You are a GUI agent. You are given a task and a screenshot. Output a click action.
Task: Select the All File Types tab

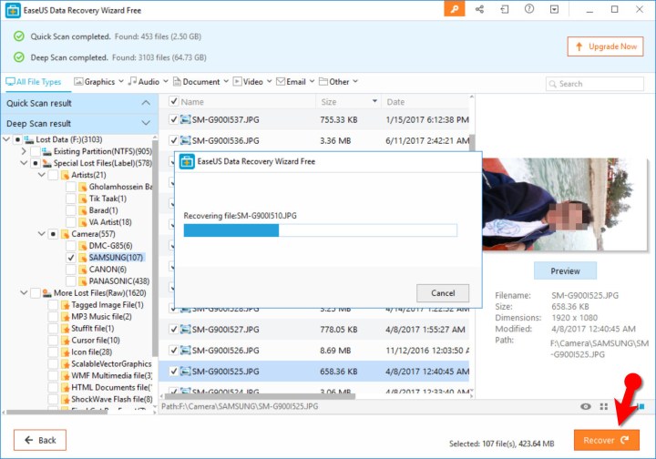[35, 82]
